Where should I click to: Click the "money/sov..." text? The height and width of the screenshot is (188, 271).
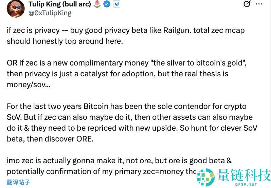click(29, 84)
